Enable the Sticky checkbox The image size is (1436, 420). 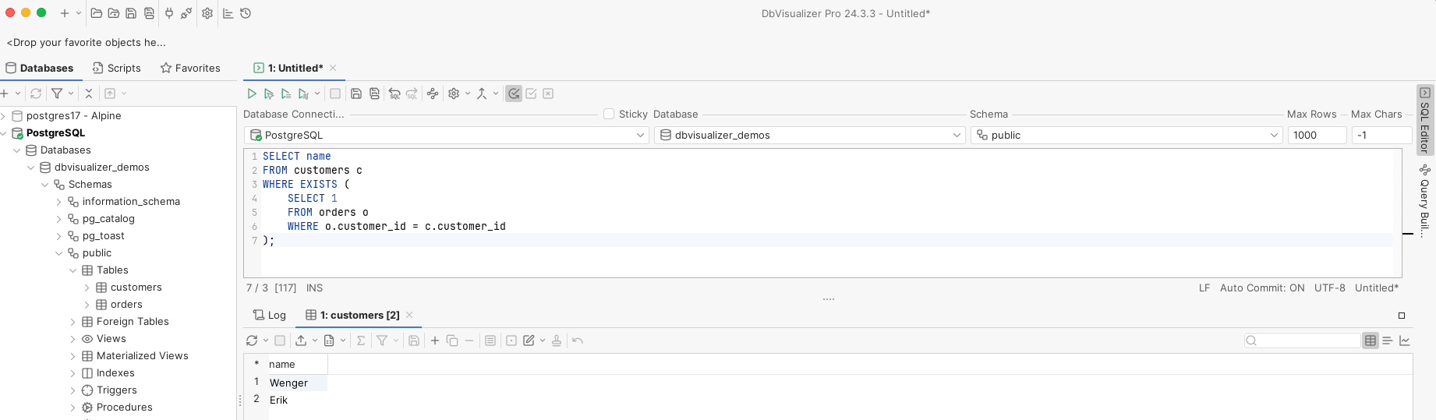click(609, 114)
